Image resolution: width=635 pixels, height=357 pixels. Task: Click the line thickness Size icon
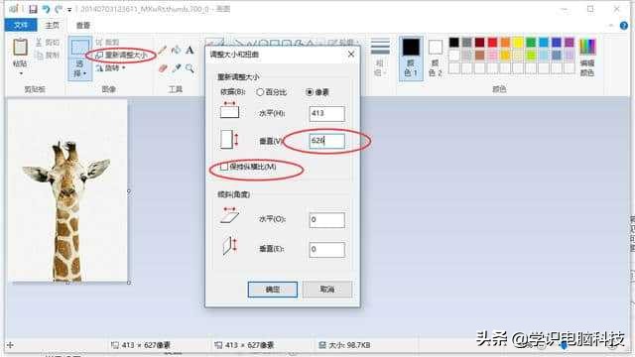coord(380,47)
